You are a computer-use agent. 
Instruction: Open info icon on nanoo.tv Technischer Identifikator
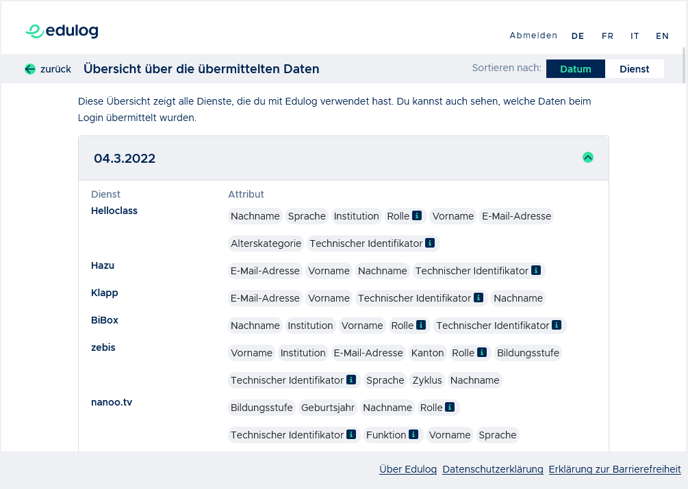(351, 434)
